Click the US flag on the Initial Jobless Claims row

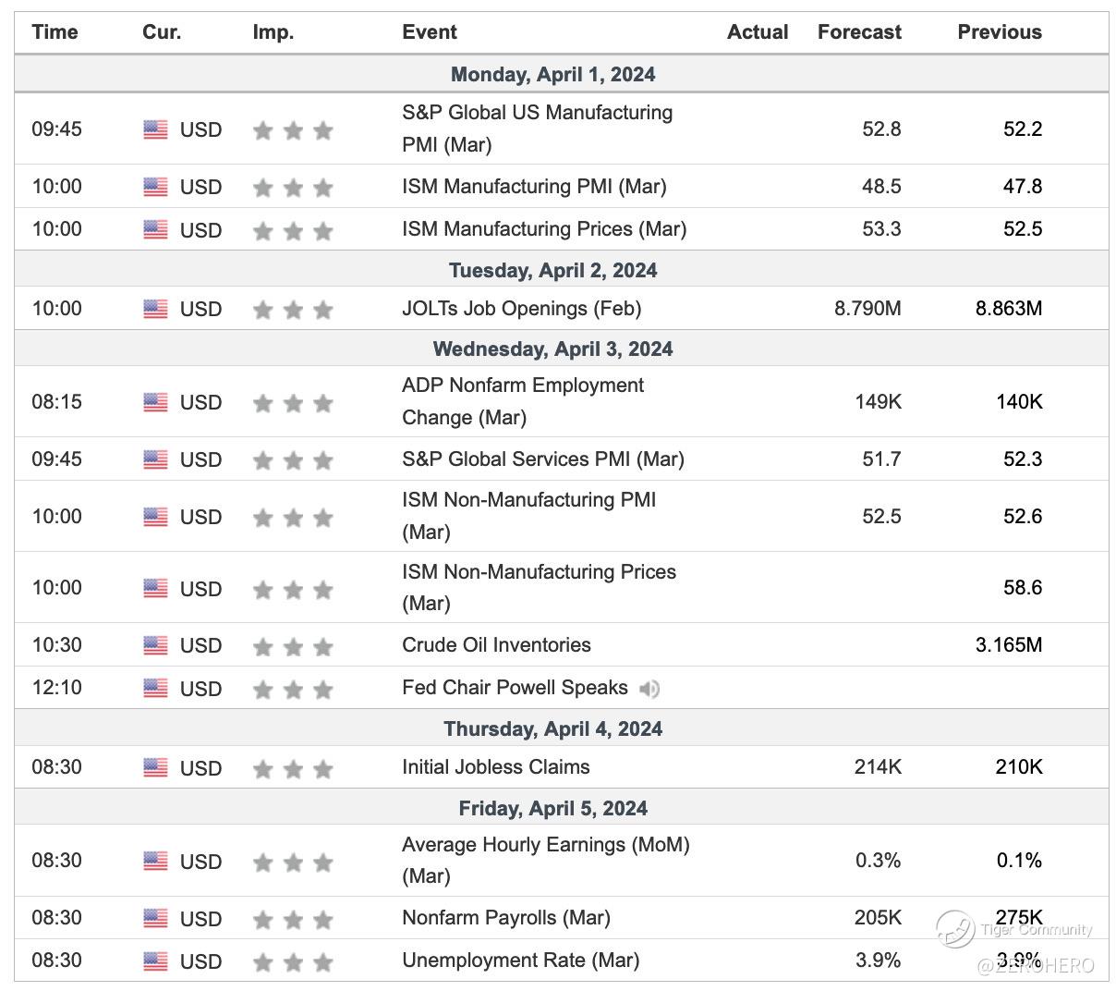(155, 767)
